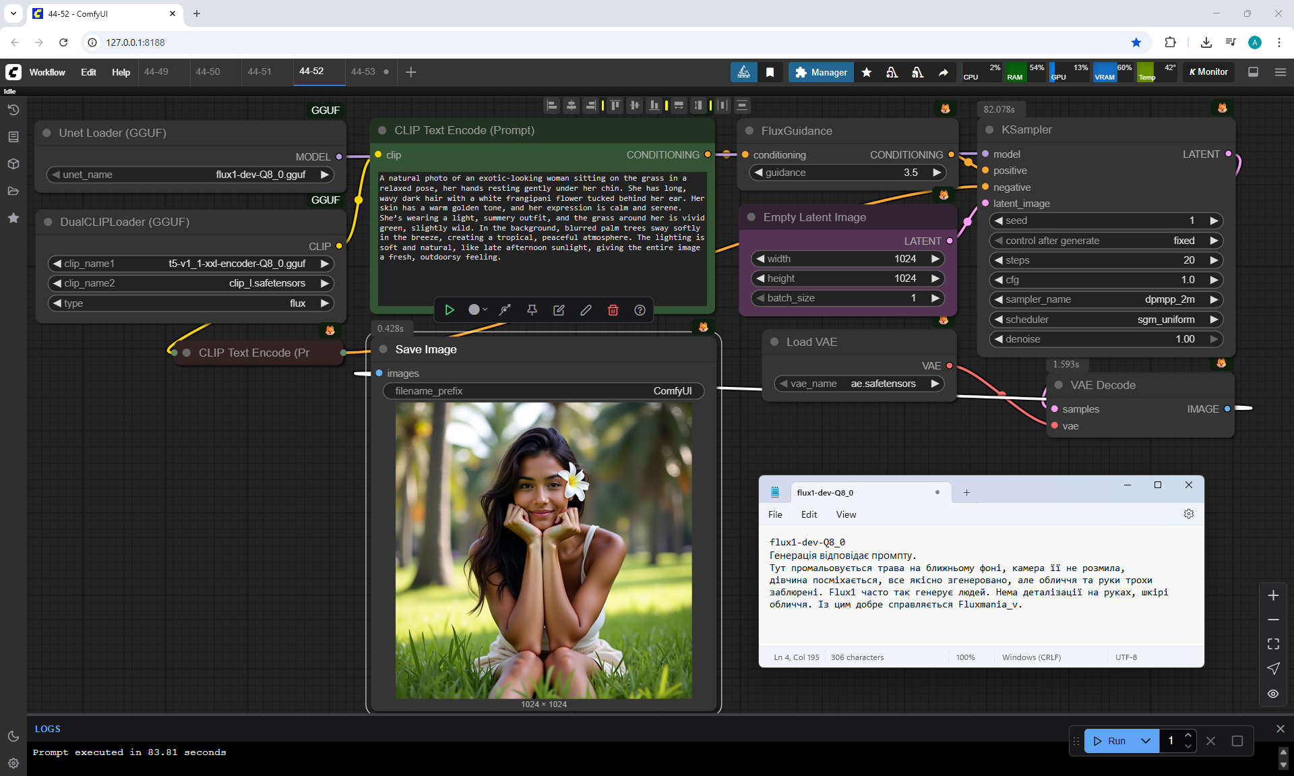Image resolution: width=1294 pixels, height=776 pixels.
Task: Switch to the 44-50 workflow tab
Action: pos(208,71)
